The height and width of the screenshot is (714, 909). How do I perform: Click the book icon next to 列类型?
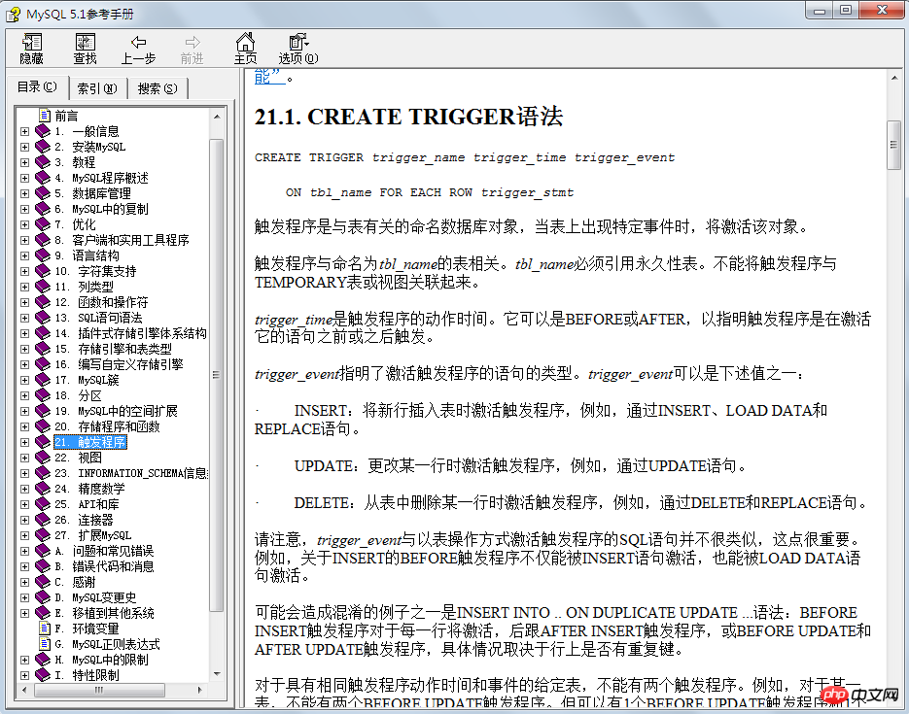pos(43,287)
